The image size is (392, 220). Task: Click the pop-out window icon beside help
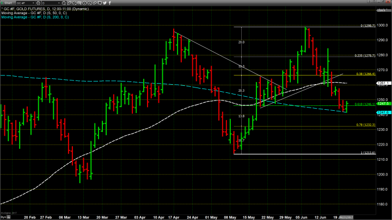374,2
